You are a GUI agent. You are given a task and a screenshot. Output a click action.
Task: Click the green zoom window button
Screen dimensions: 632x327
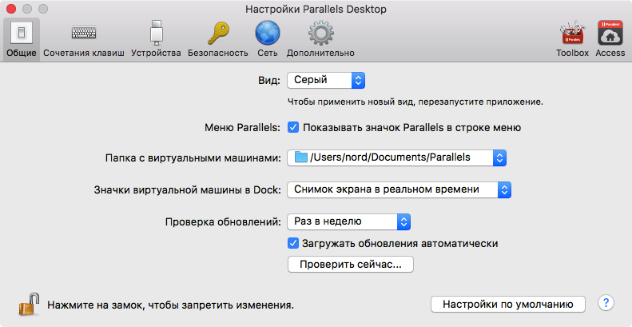pos(43,8)
